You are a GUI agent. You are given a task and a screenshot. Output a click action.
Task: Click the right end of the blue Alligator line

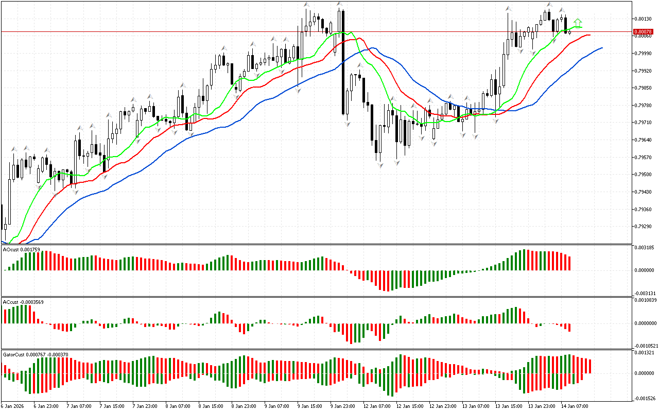click(601, 48)
